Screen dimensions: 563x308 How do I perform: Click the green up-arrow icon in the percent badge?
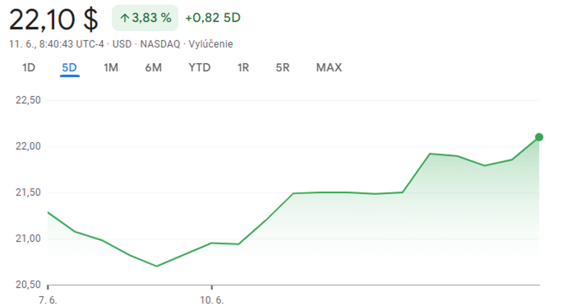124,18
